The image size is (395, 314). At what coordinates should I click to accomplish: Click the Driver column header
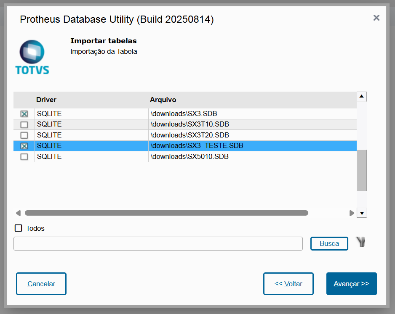(x=46, y=100)
